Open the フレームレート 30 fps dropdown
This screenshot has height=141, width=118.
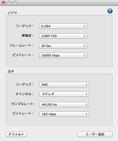(x=63, y=46)
